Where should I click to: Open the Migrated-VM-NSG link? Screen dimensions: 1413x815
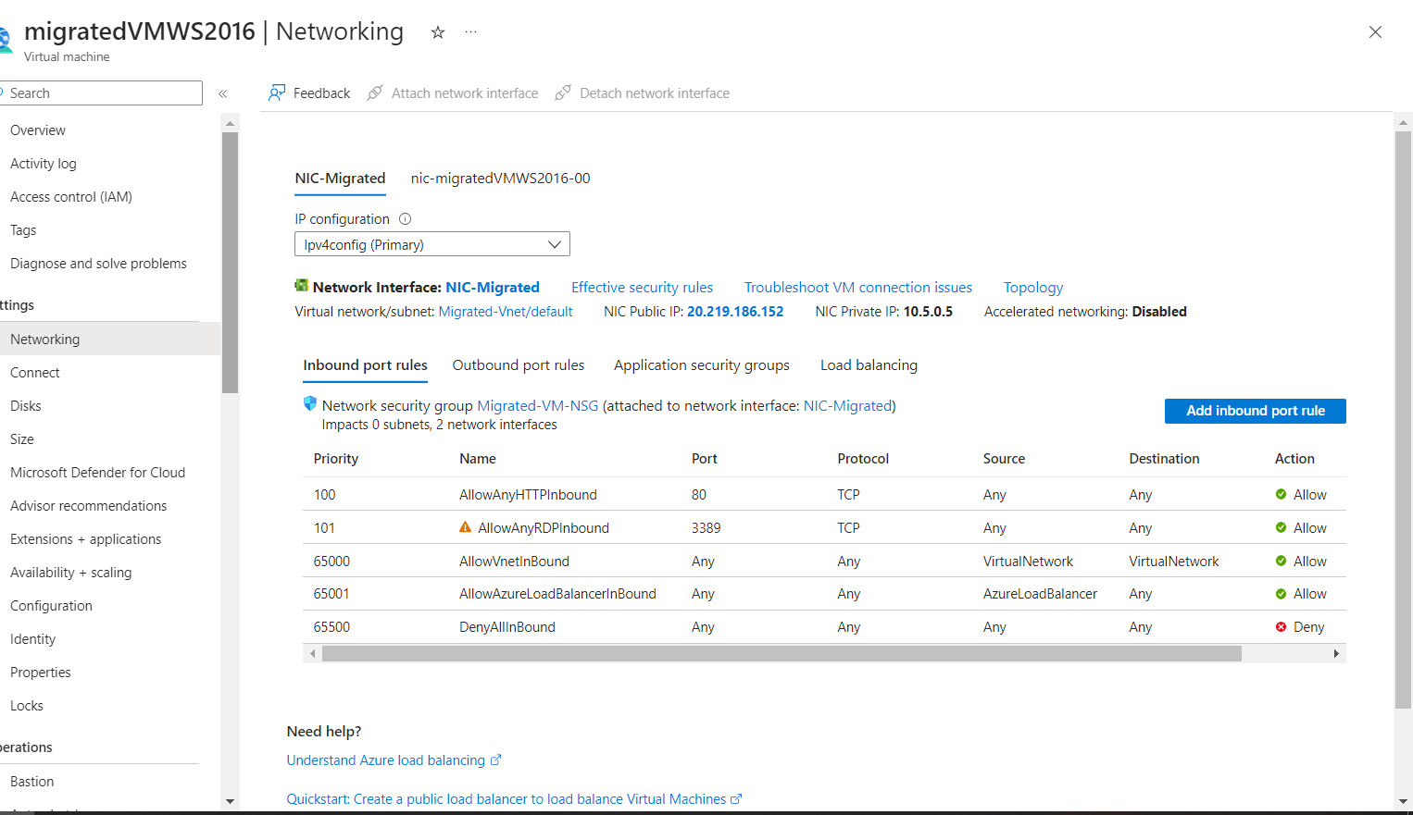537,405
